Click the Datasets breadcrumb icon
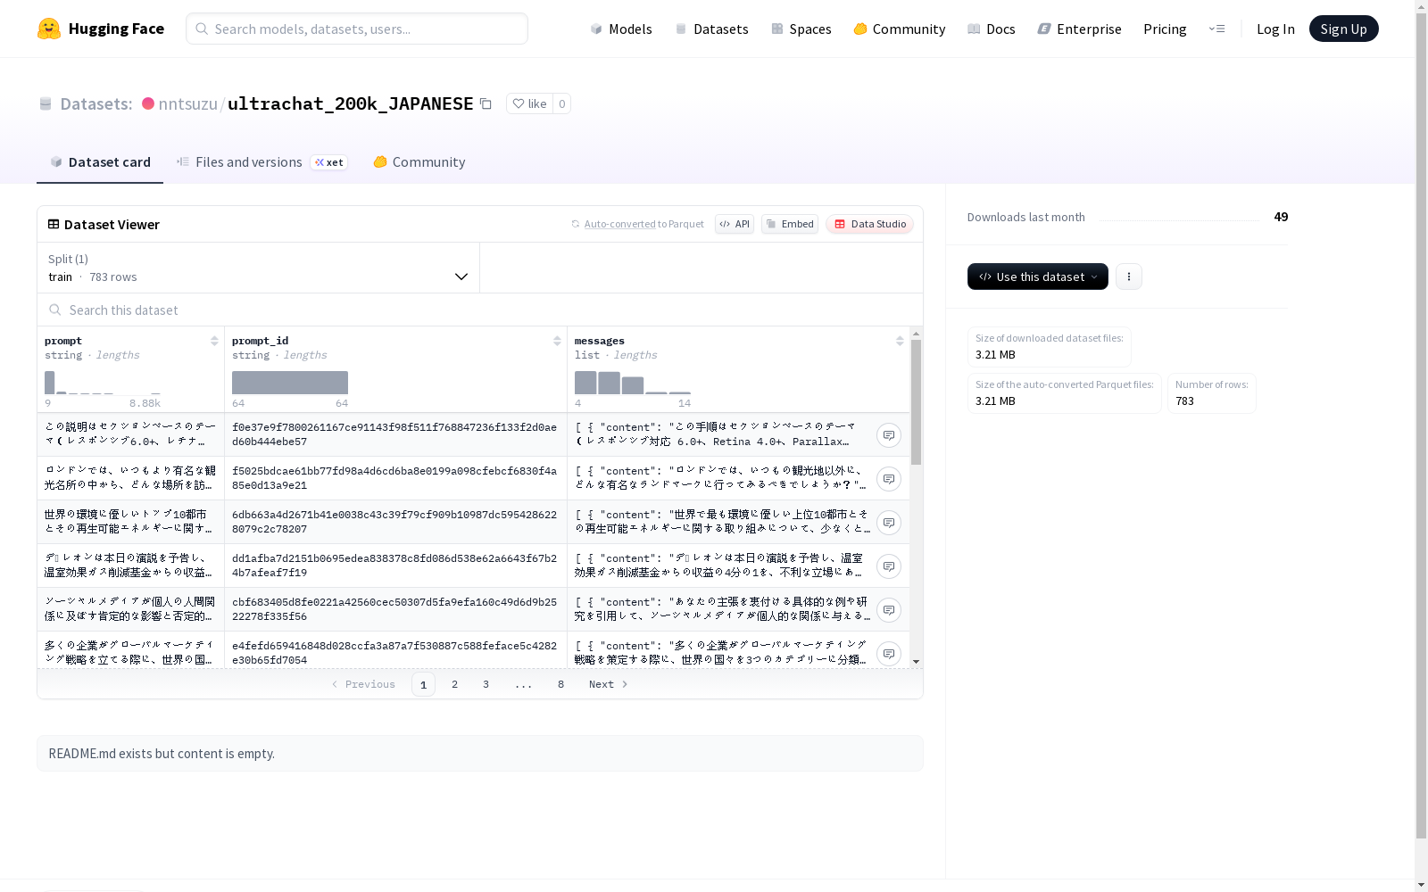The width and height of the screenshot is (1428, 892). click(46, 103)
